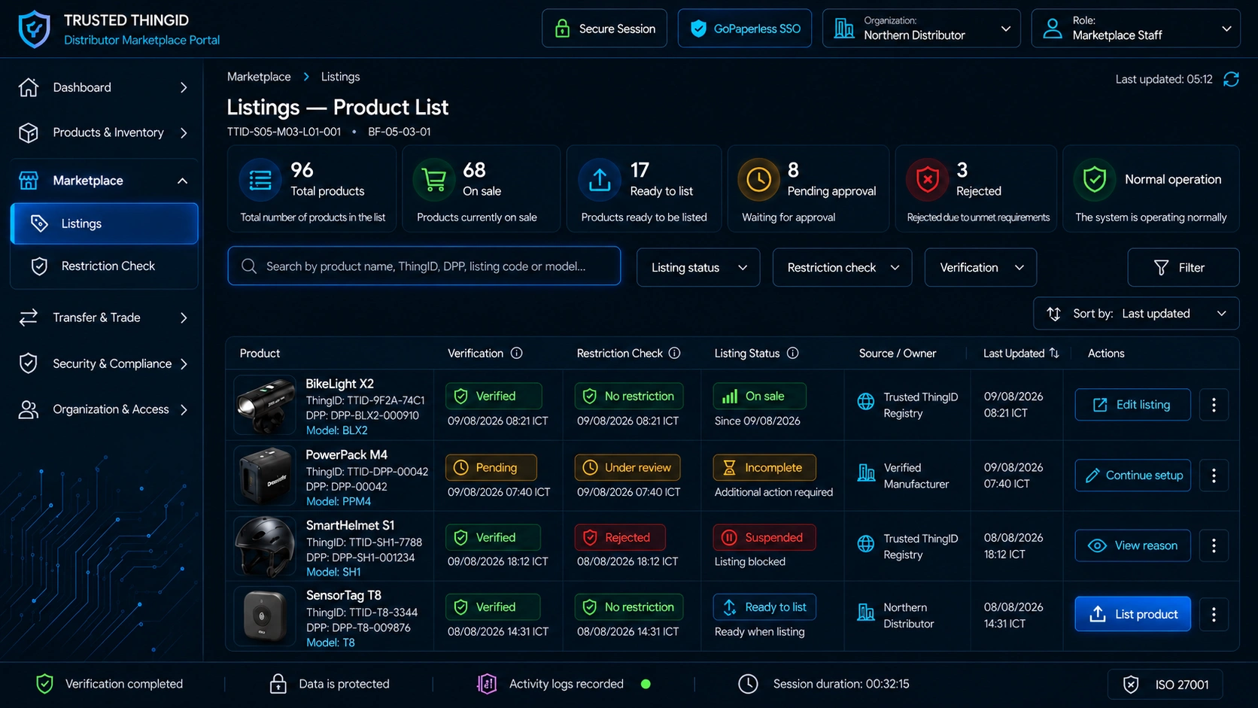Click the refresh icon next to Last updated
This screenshot has width=1258, height=708.
click(1231, 79)
